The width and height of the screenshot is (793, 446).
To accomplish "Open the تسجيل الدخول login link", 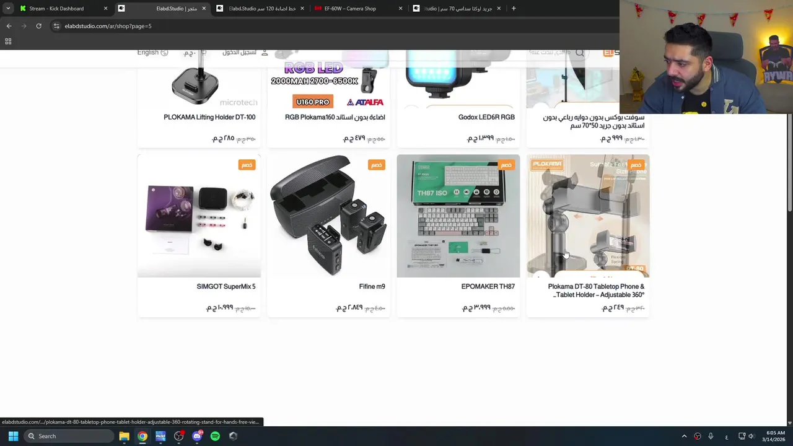I will click(245, 53).
